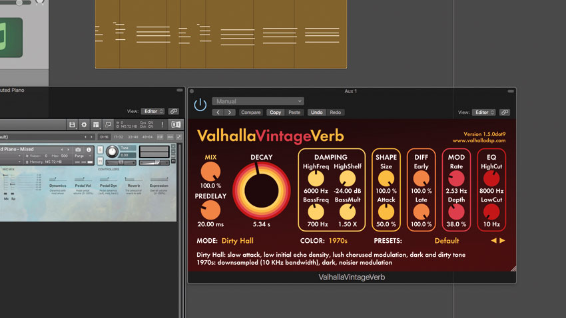
Task: Toggle the instrument Solo S button
Action: (100, 150)
